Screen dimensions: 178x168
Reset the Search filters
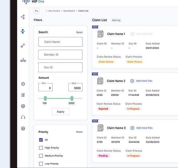tap(79, 32)
